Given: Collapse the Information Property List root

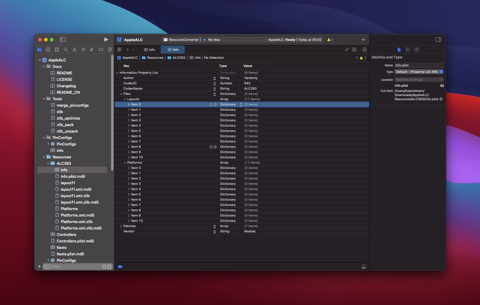Looking at the screenshot, I should click(117, 73).
